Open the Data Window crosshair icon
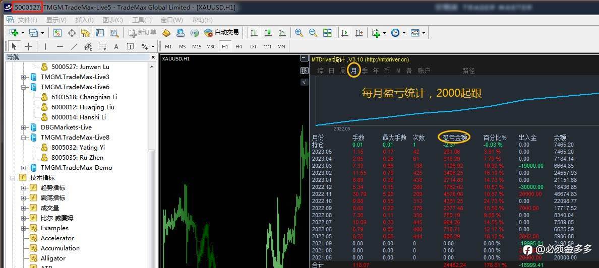 tap(72, 33)
